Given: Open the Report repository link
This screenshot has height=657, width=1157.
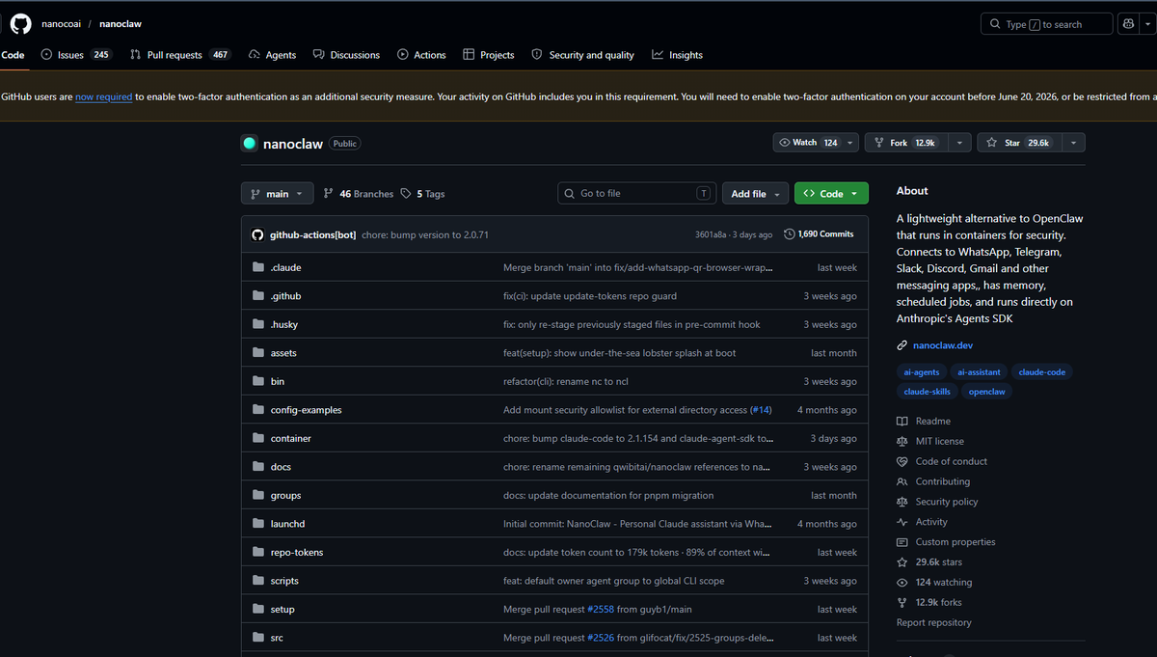Looking at the screenshot, I should tap(933, 623).
